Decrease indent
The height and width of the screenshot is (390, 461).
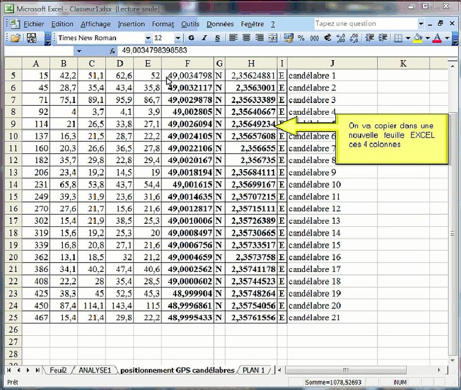369,38
